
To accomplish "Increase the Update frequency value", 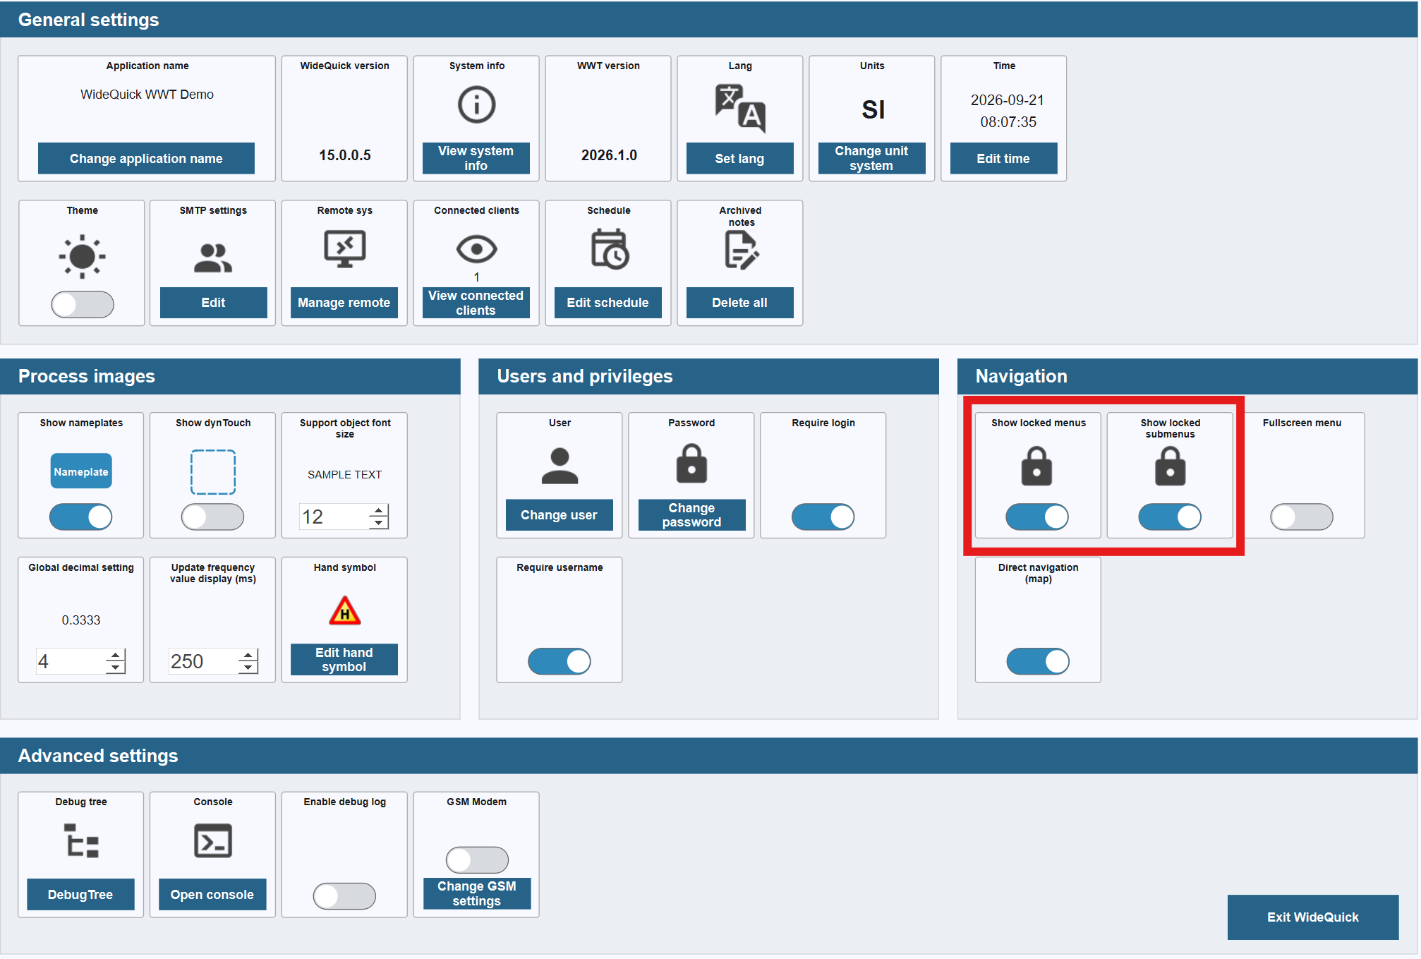I will pyautogui.click(x=248, y=655).
